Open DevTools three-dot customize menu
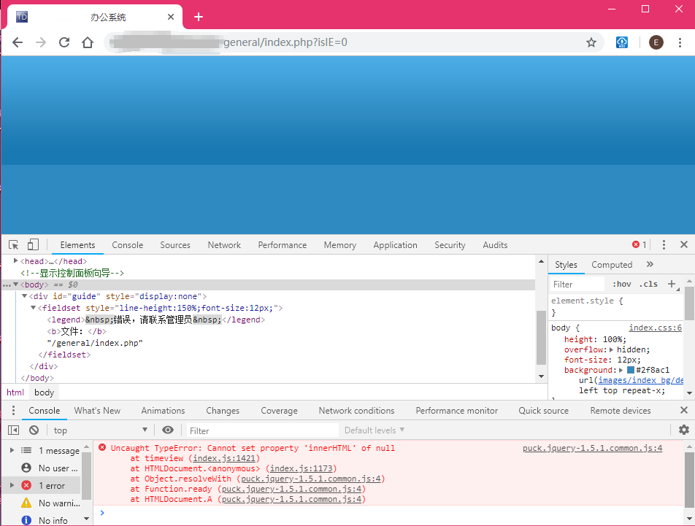 click(664, 245)
